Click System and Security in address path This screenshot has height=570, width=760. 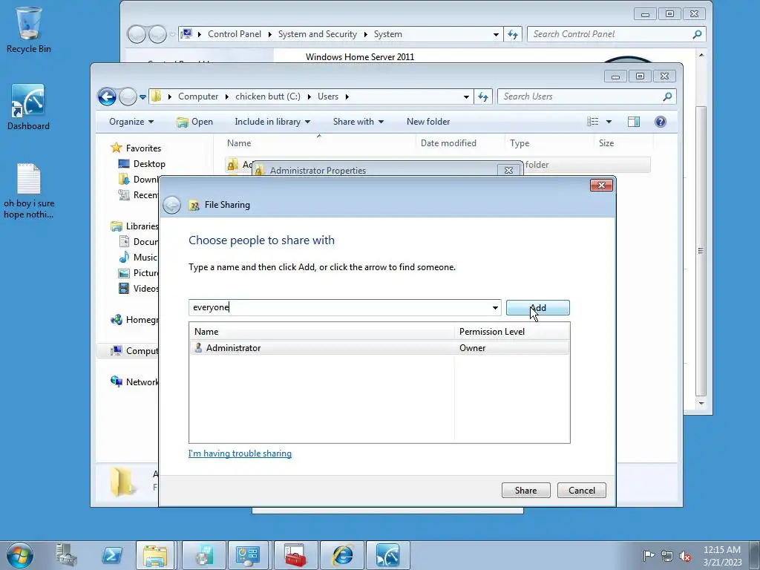317,34
